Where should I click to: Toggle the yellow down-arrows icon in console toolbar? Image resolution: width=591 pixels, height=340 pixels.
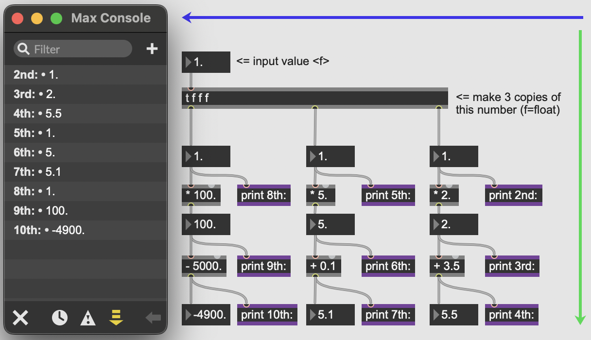tap(117, 318)
